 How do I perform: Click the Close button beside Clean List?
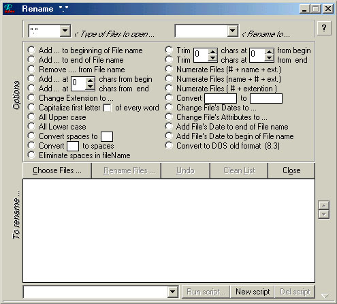(x=291, y=170)
